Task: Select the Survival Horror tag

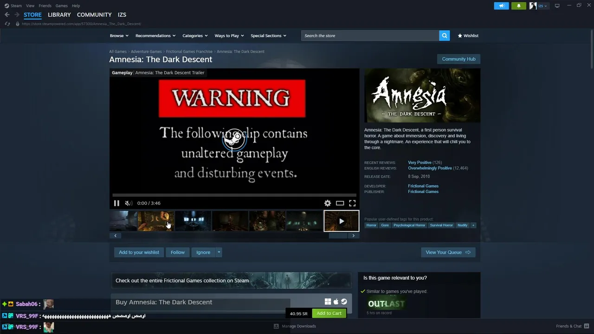Action: coord(441,225)
